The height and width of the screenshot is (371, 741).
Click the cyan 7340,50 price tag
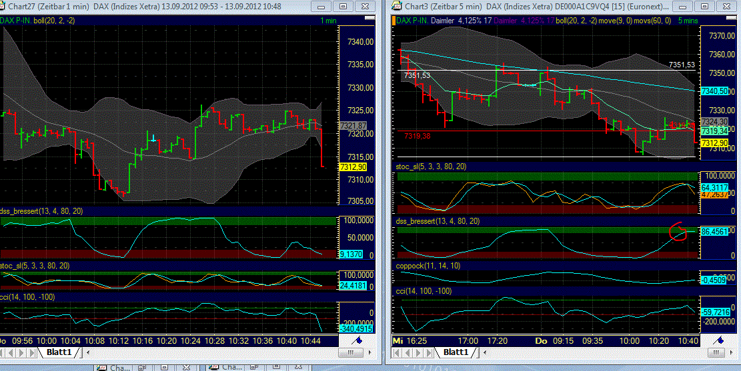point(714,91)
